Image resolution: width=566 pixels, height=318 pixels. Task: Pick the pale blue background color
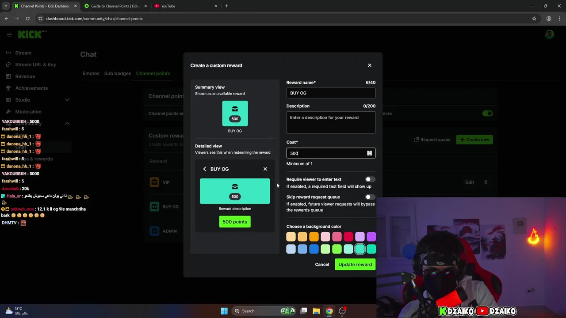pos(291,250)
